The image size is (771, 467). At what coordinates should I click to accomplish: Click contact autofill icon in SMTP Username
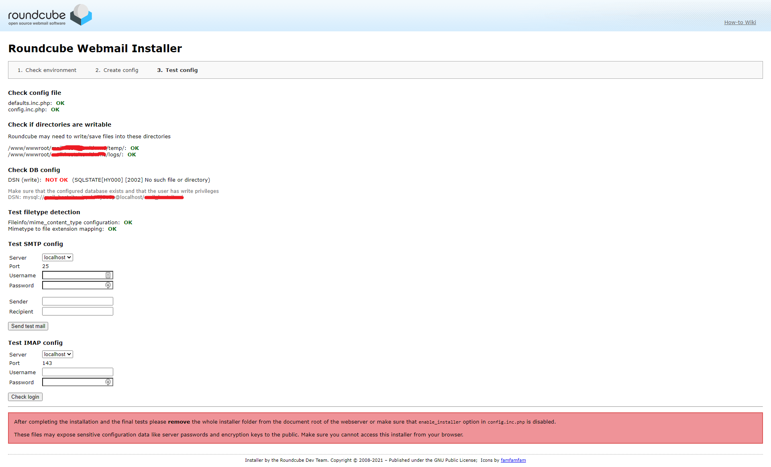pyautogui.click(x=108, y=275)
